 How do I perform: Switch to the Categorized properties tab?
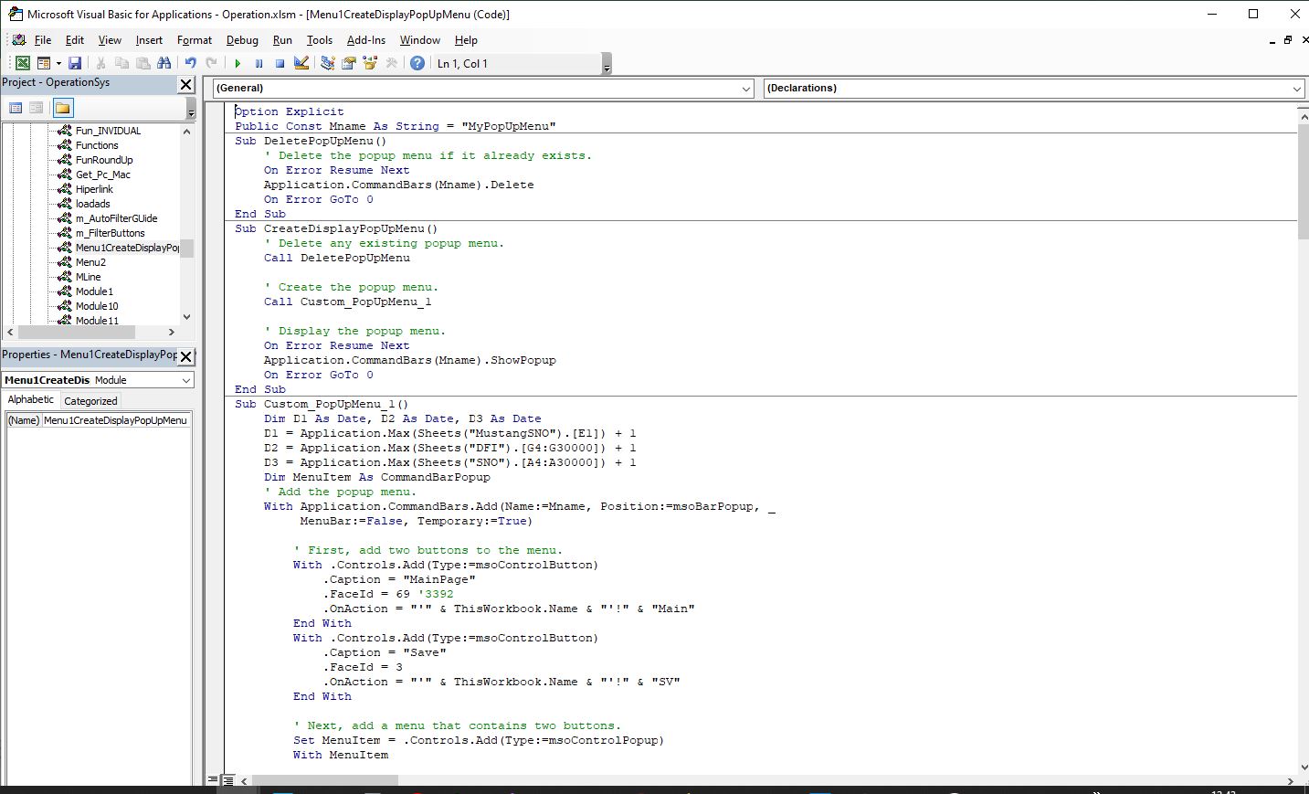tap(90, 400)
